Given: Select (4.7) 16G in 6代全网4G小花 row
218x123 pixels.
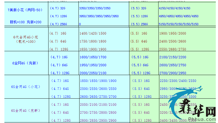Looking at the screenshot, I should pyautogui.click(x=58, y=33).
